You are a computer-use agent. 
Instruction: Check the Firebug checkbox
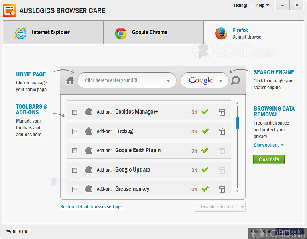coord(75,131)
